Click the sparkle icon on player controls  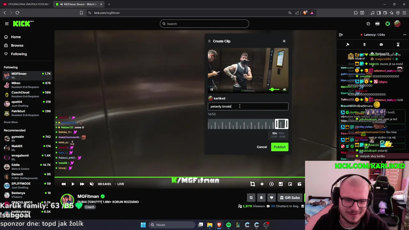point(262,184)
